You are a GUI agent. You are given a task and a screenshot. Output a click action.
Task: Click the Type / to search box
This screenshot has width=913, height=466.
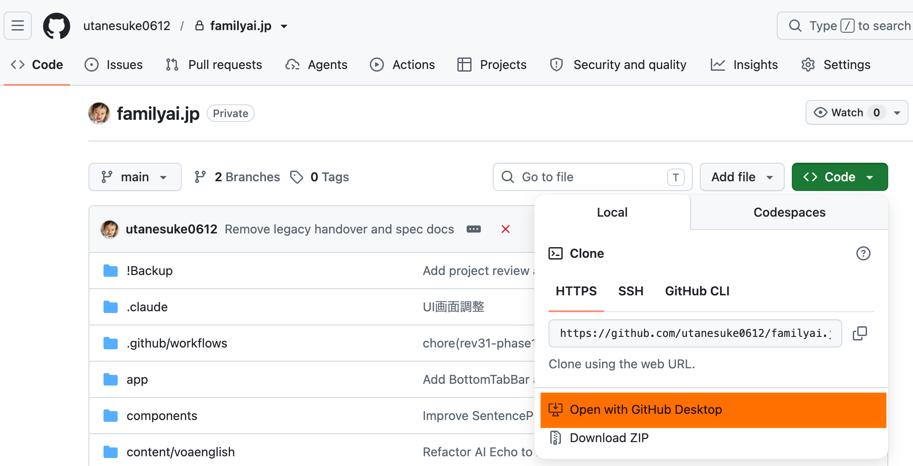[845, 26]
